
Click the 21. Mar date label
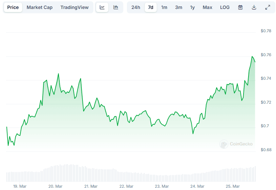click(x=91, y=186)
